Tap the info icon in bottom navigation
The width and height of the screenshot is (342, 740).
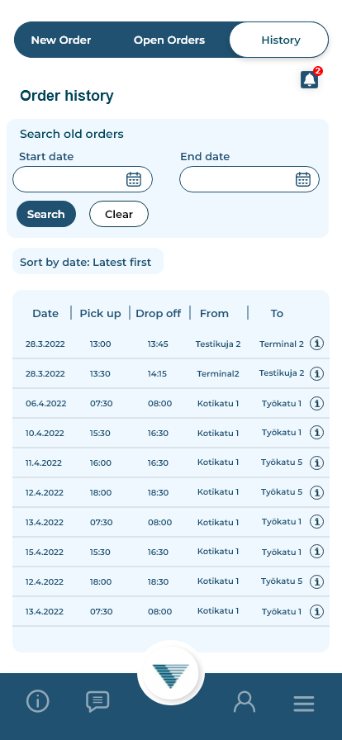click(38, 701)
